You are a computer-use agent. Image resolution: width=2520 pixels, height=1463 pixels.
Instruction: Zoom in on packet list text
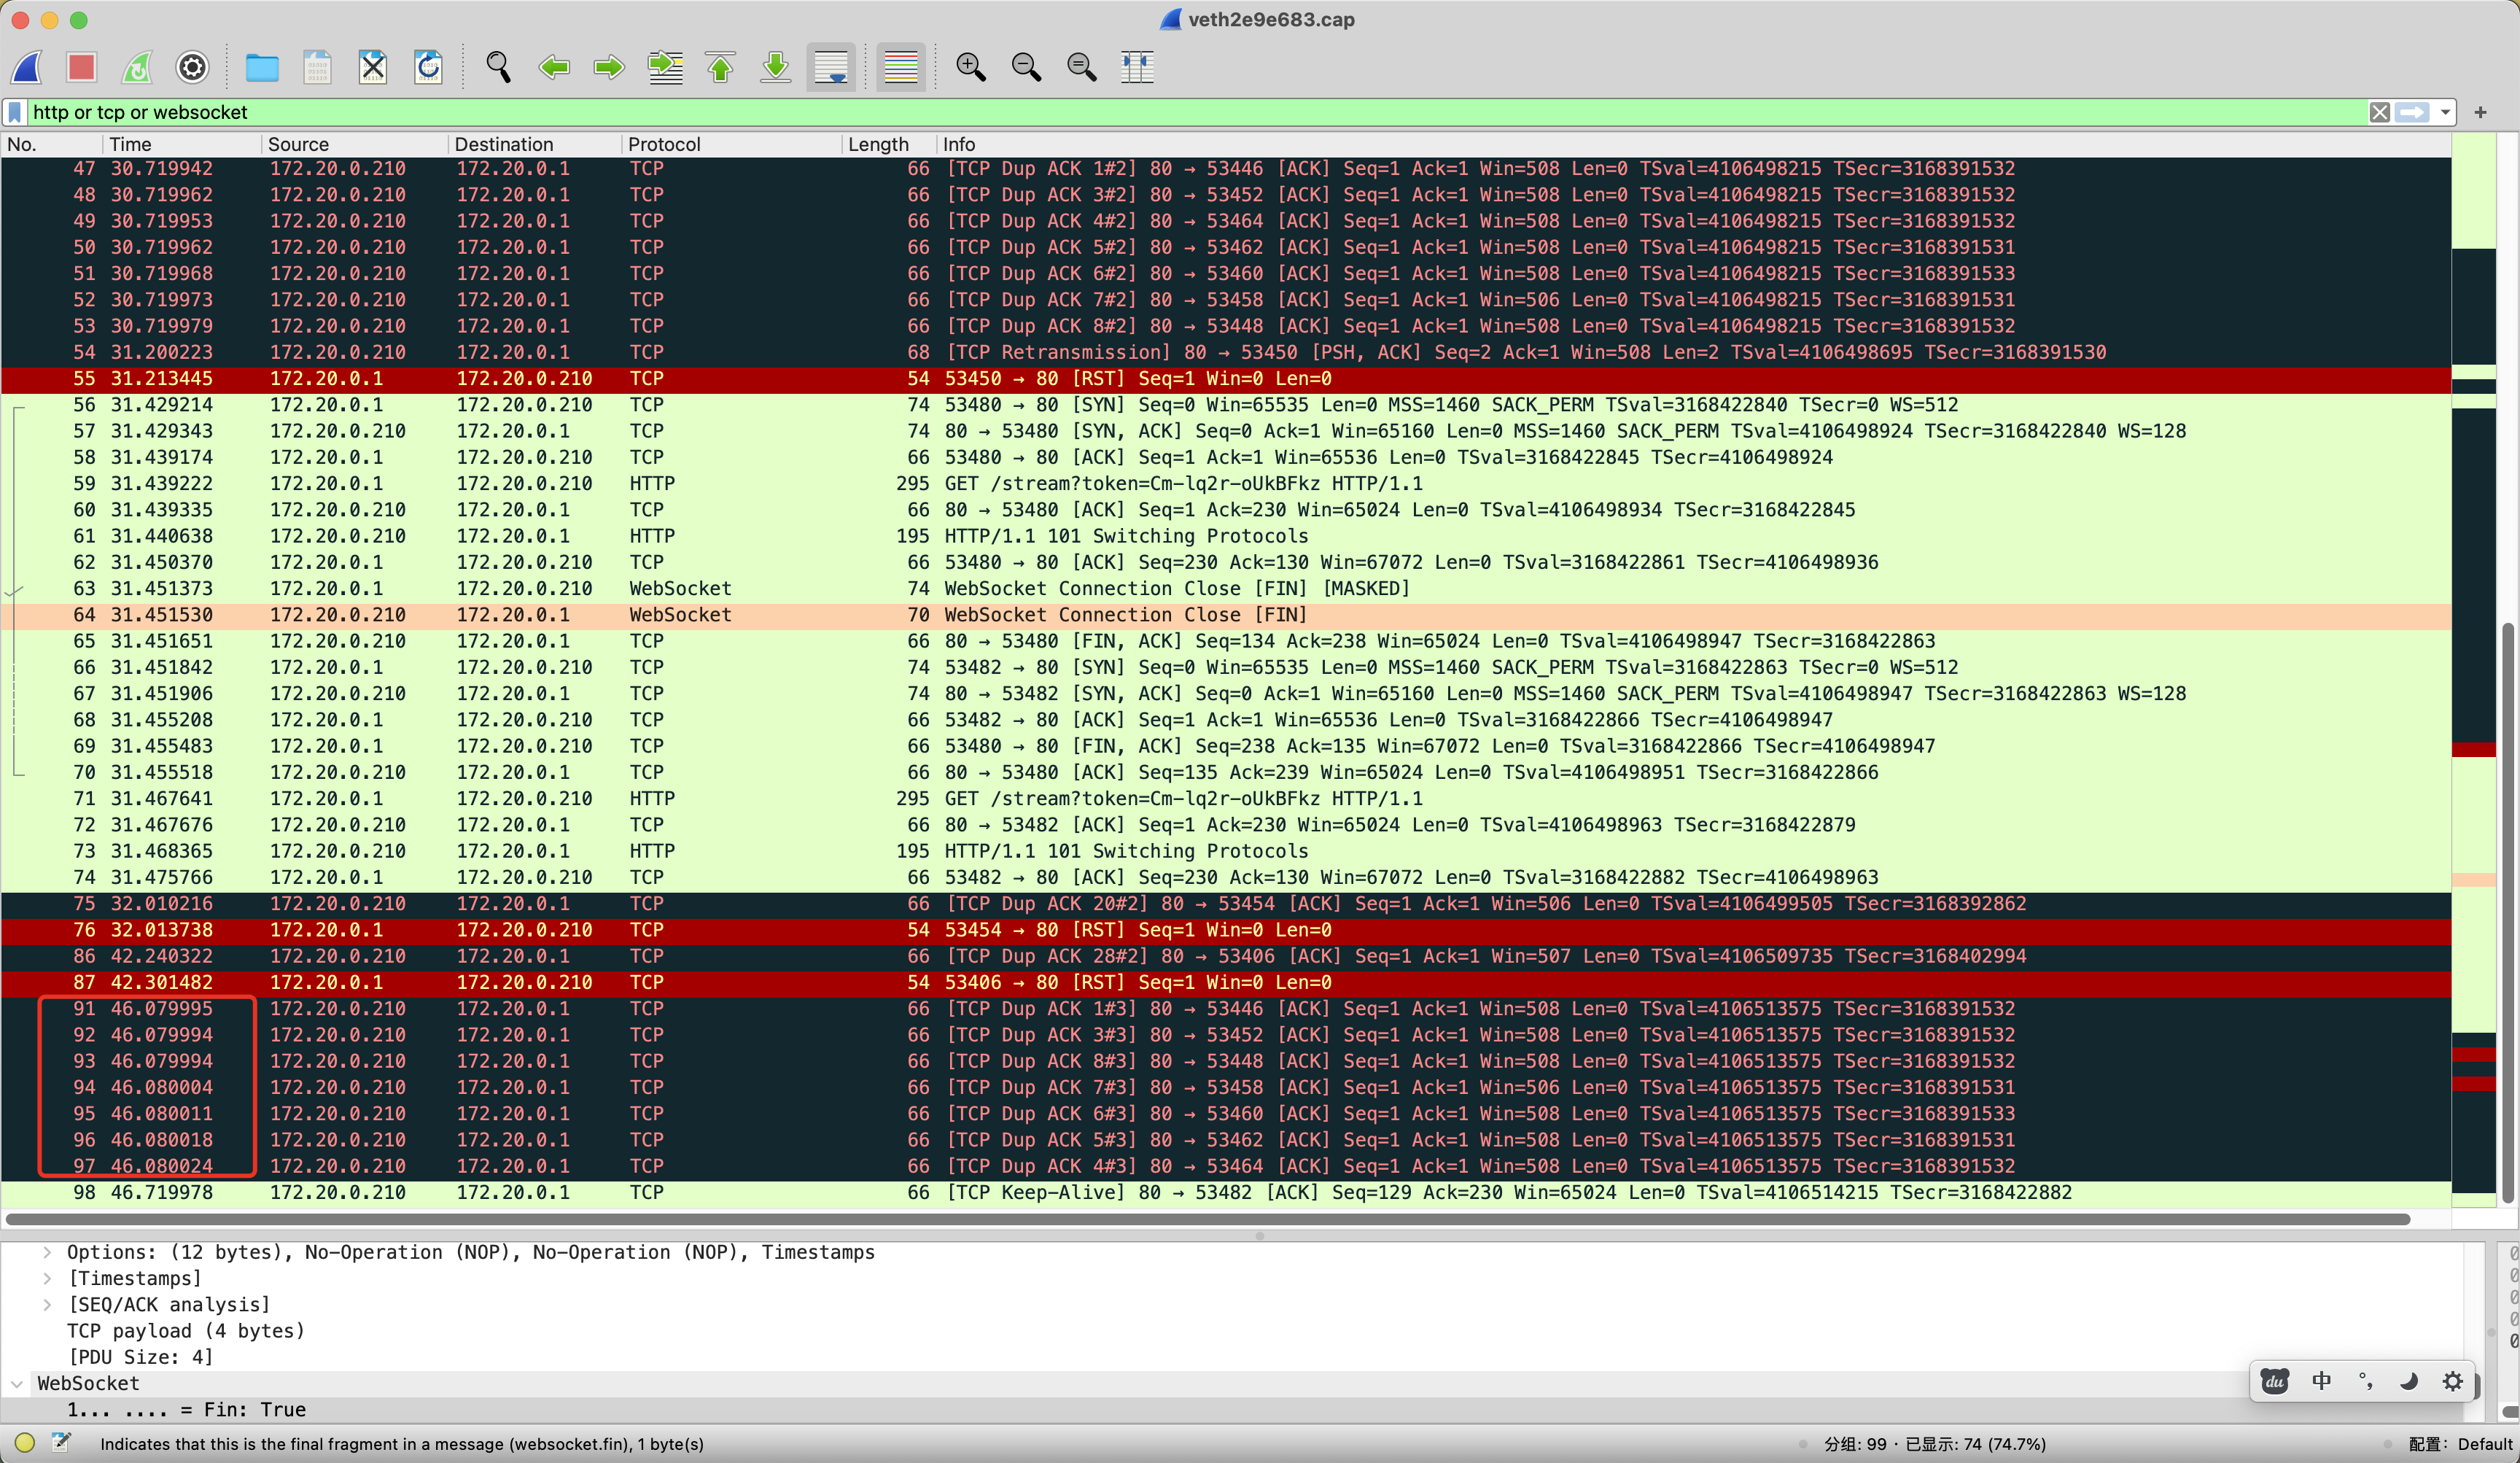970,67
